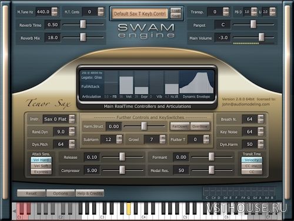Open the Options panel

(61, 193)
